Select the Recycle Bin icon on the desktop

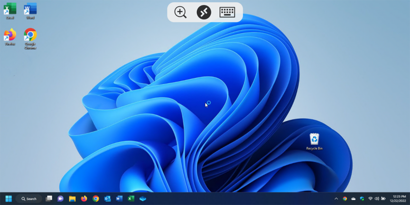click(x=314, y=140)
